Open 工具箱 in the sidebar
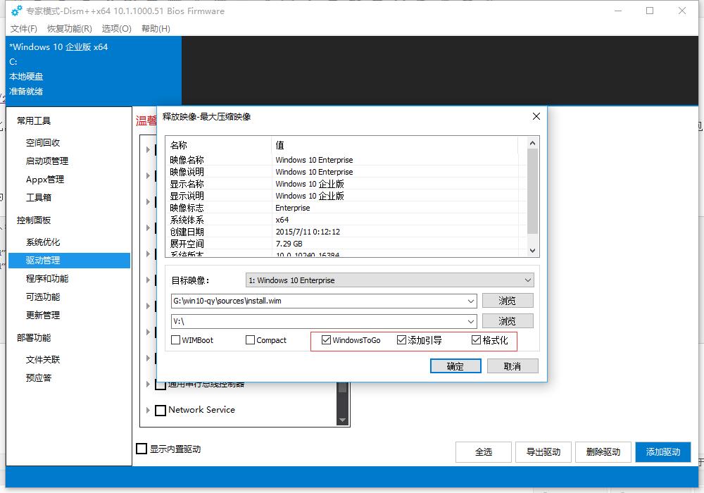The image size is (704, 493). coord(39,198)
